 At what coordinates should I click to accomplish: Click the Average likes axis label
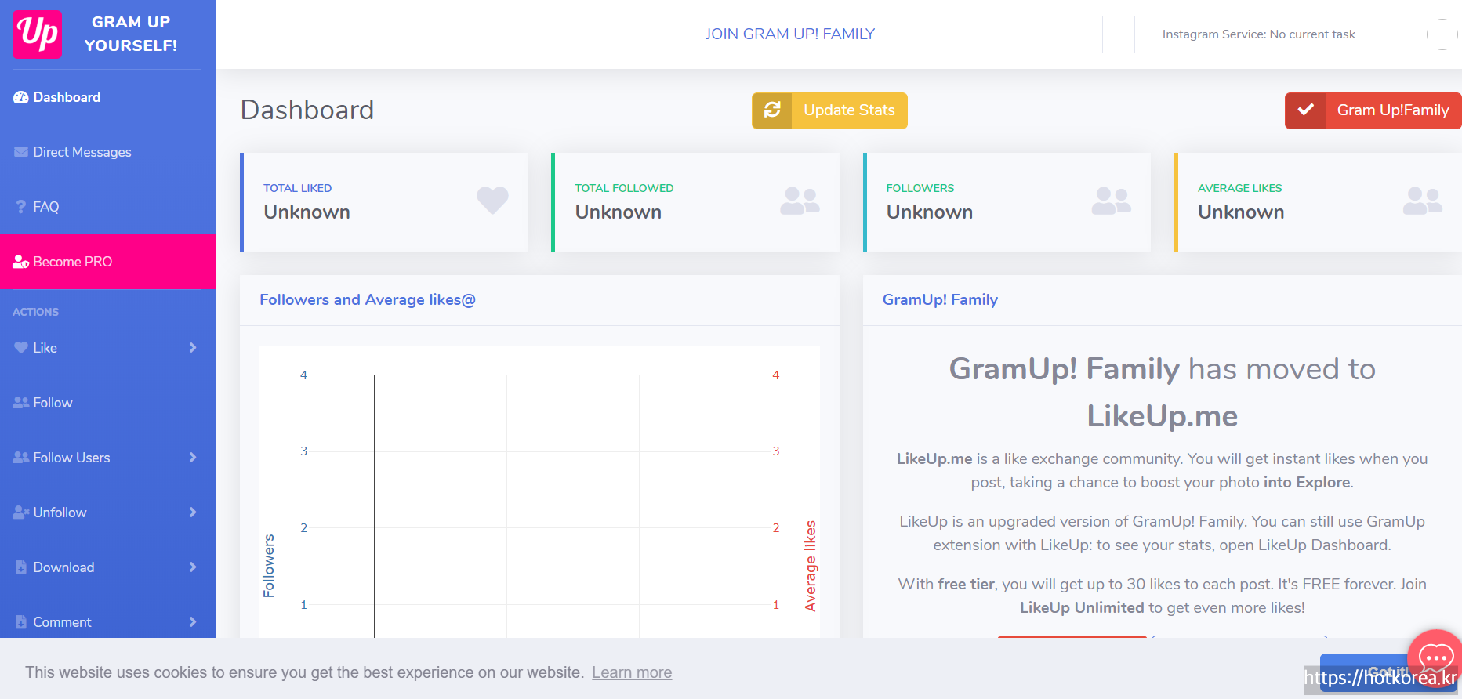[811, 566]
